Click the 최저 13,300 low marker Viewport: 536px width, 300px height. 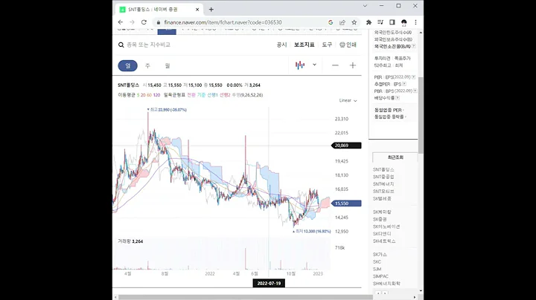pyautogui.click(x=312, y=231)
